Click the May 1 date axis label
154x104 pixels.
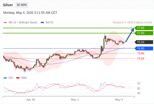[75, 100]
